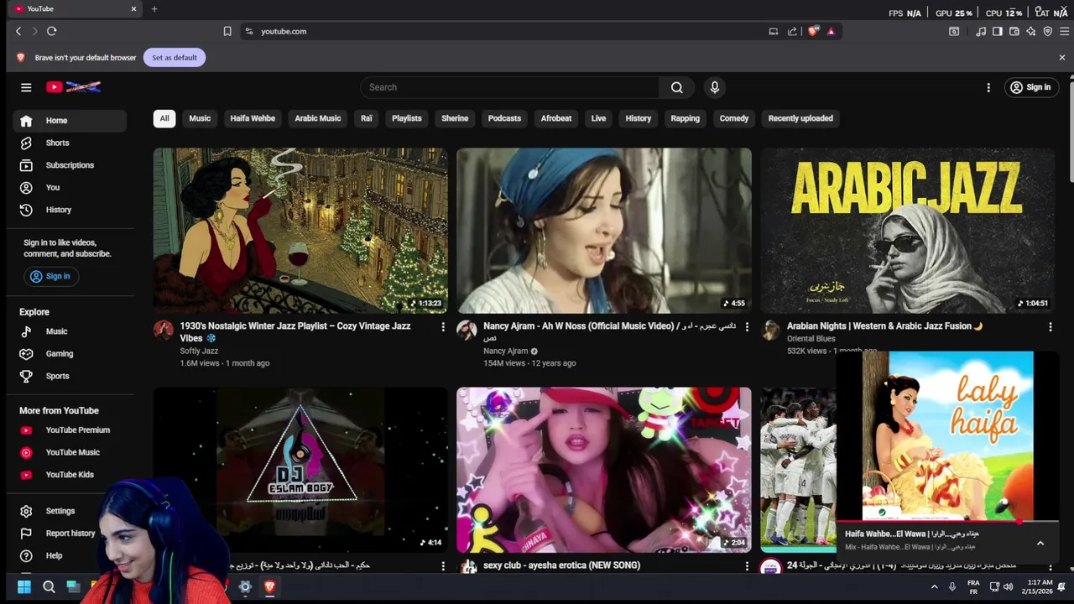
Task: Show hidden system tray icons
Action: click(933, 587)
